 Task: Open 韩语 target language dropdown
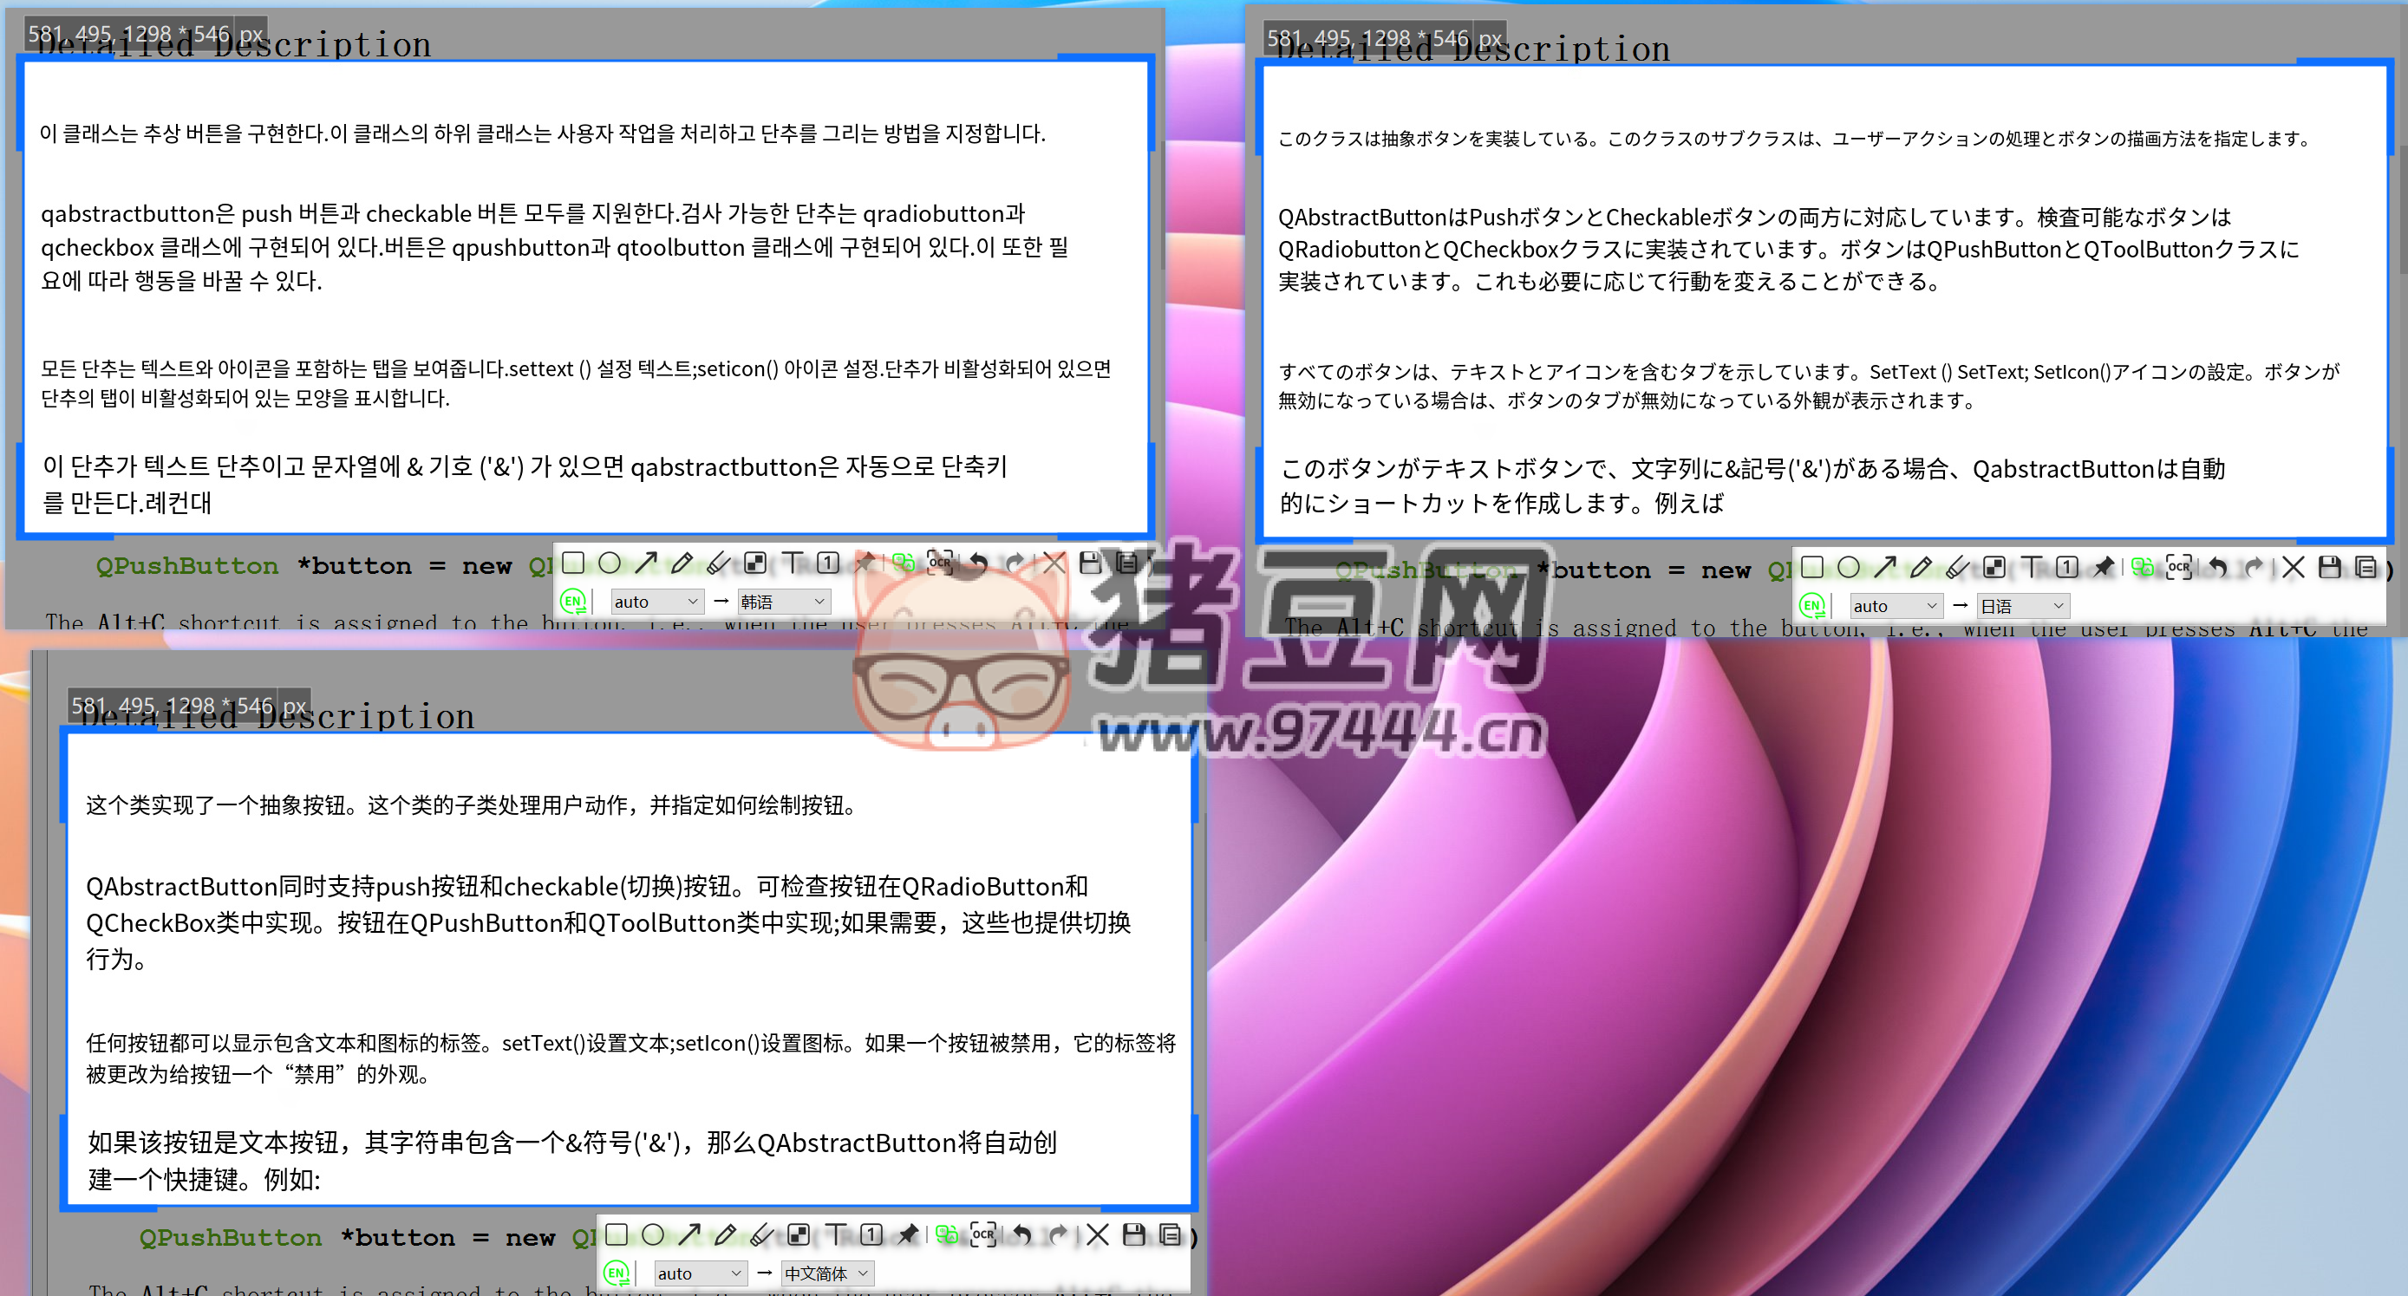(x=783, y=602)
